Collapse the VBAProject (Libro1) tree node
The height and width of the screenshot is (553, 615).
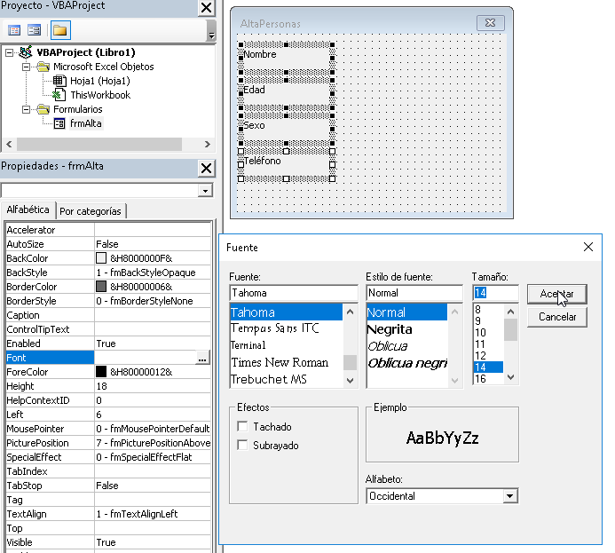click(x=10, y=52)
